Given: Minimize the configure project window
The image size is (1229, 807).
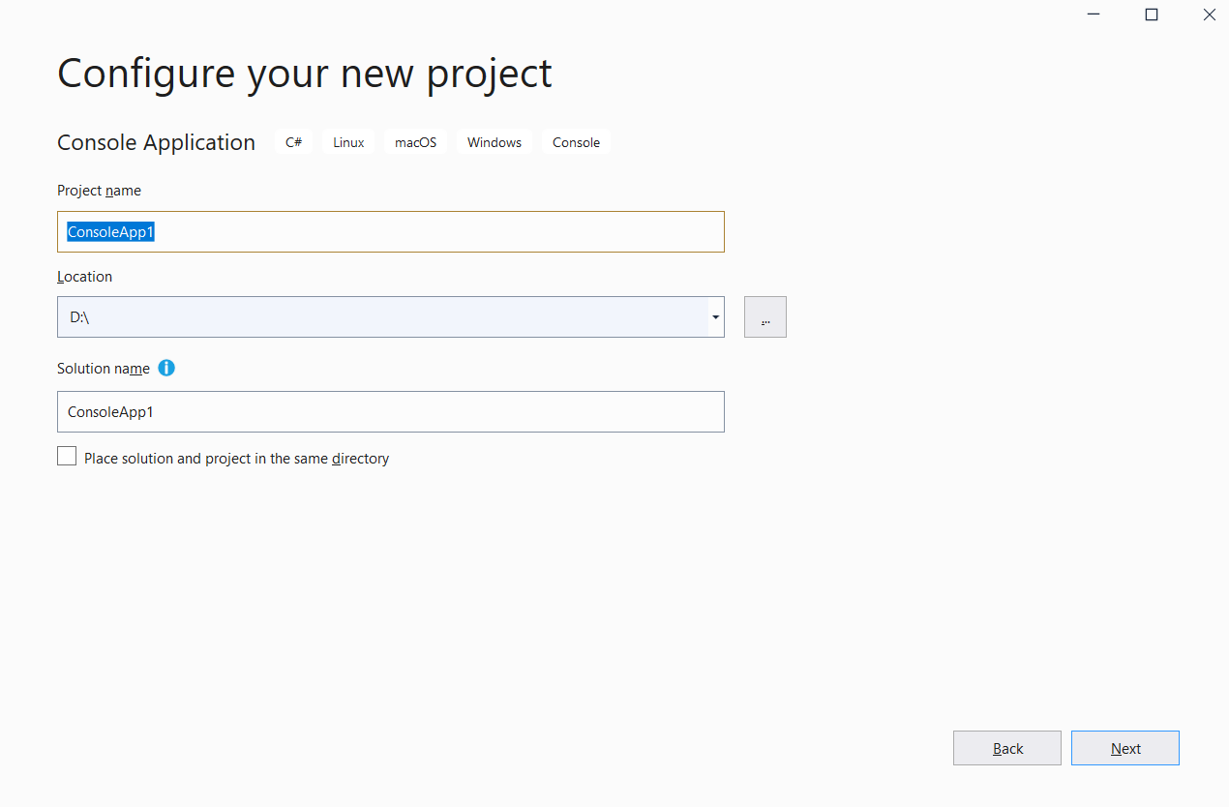Looking at the screenshot, I should [1094, 15].
